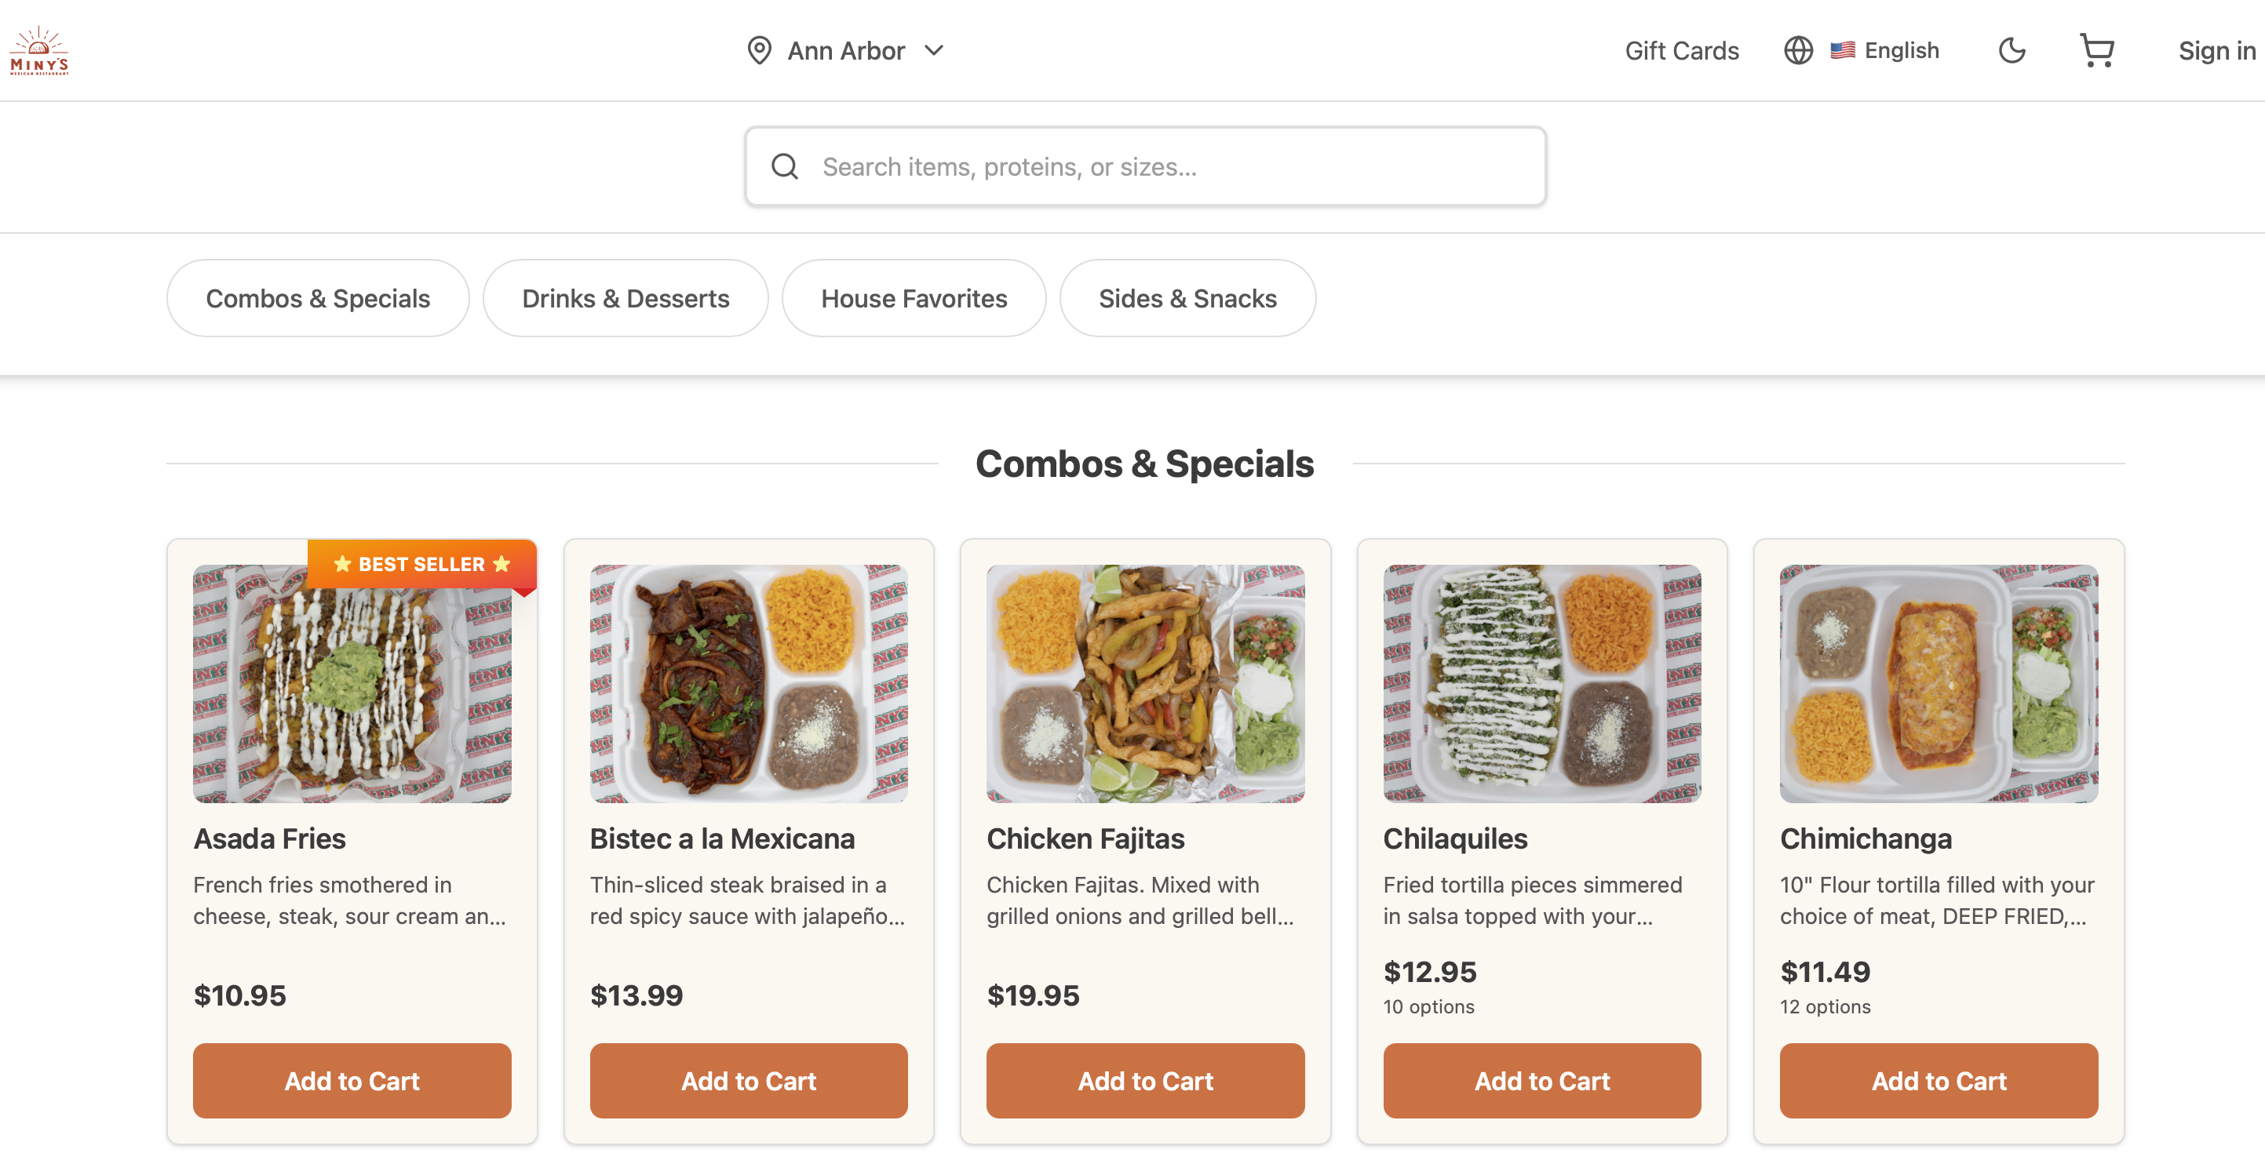
Task: Toggle dark mode with moon icon
Action: [2012, 51]
